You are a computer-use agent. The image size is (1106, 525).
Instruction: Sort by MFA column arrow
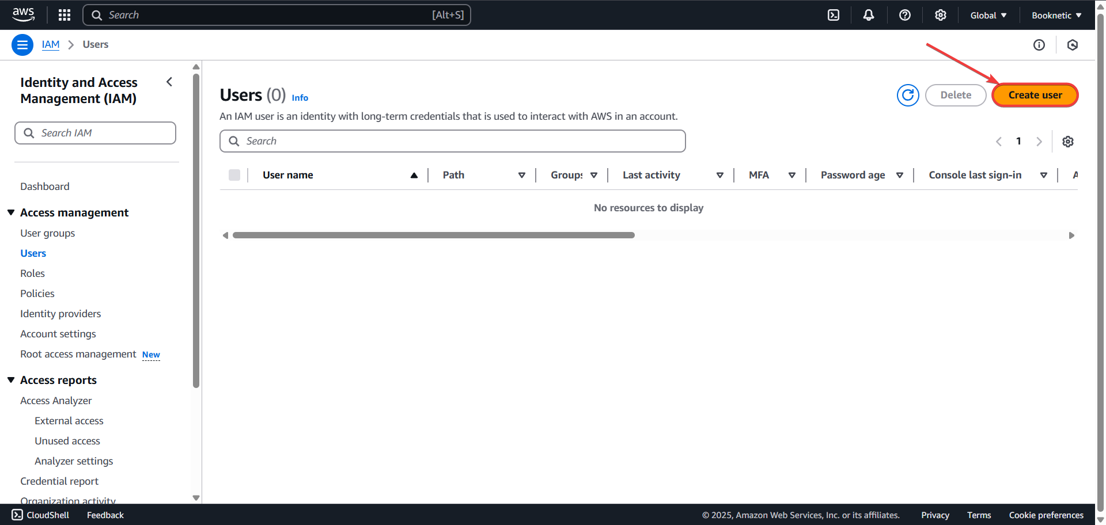792,175
